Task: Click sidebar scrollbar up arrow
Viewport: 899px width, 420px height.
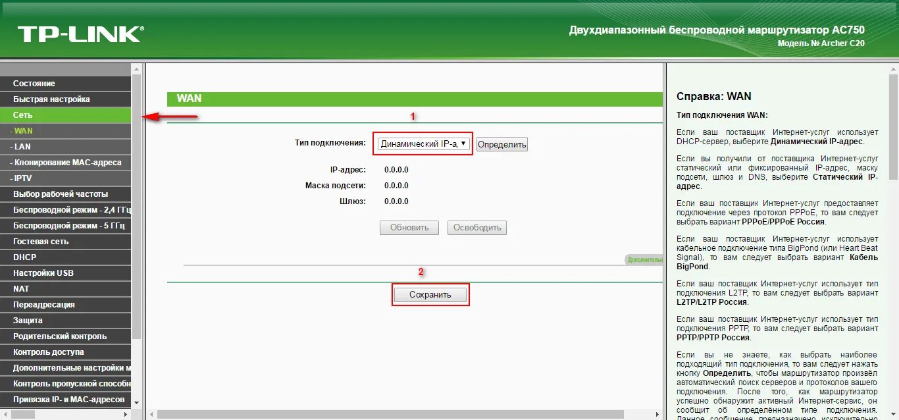Action: [137, 68]
